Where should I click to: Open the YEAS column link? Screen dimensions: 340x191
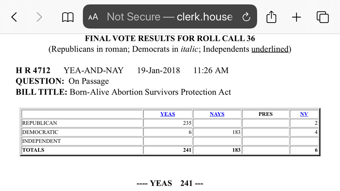168,114
